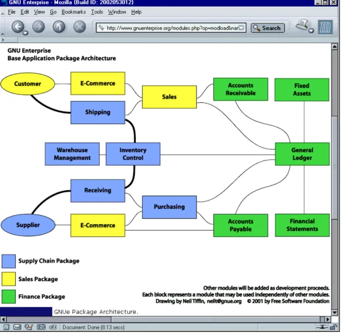Viewport: 341px width, 335px height.
Task: Click the horizontal scrollbar right arrow
Action: click(328, 319)
